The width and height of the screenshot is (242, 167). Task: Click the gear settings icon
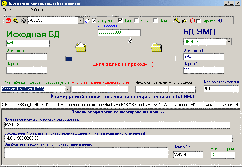pos(23,21)
